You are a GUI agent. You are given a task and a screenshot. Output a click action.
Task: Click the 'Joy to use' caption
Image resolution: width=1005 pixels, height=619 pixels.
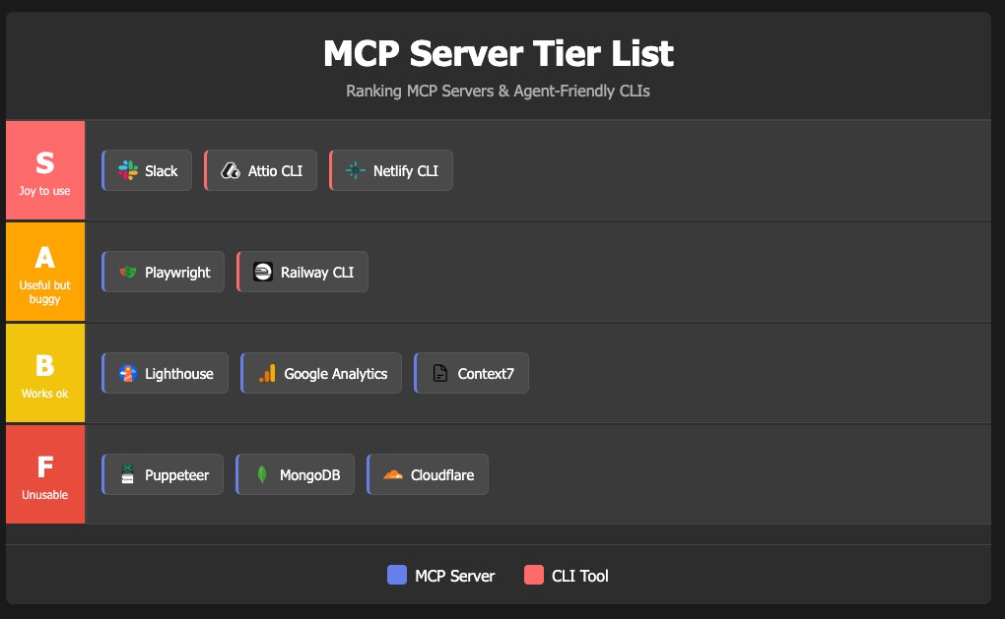tap(45, 191)
